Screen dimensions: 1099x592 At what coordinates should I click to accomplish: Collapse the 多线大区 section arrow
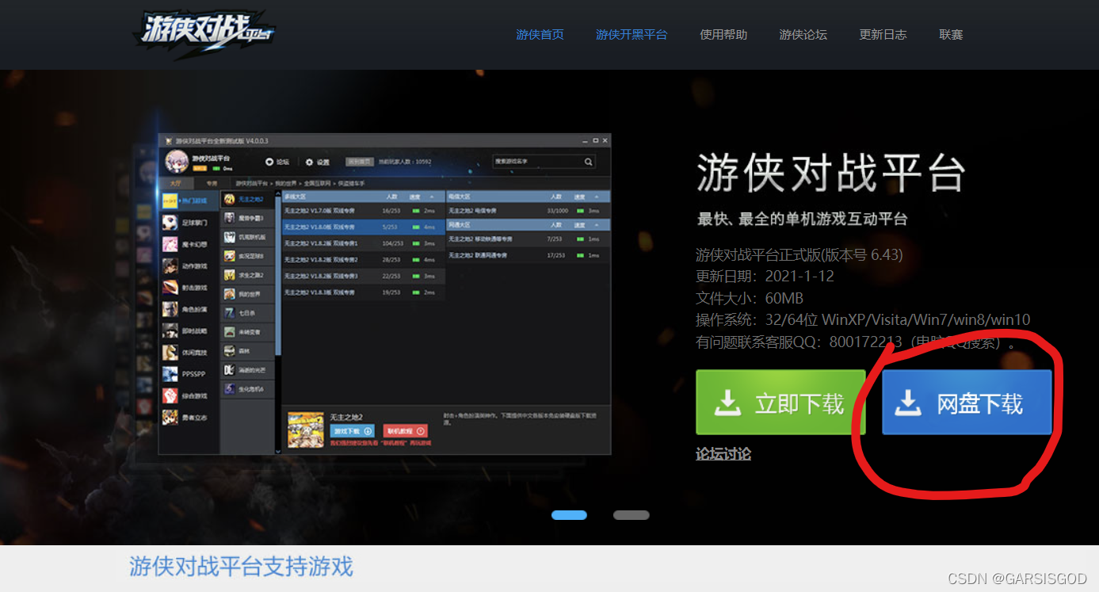[x=432, y=196]
